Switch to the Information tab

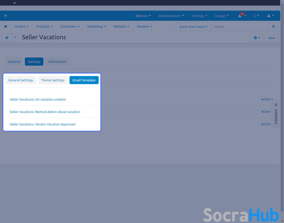point(57,62)
